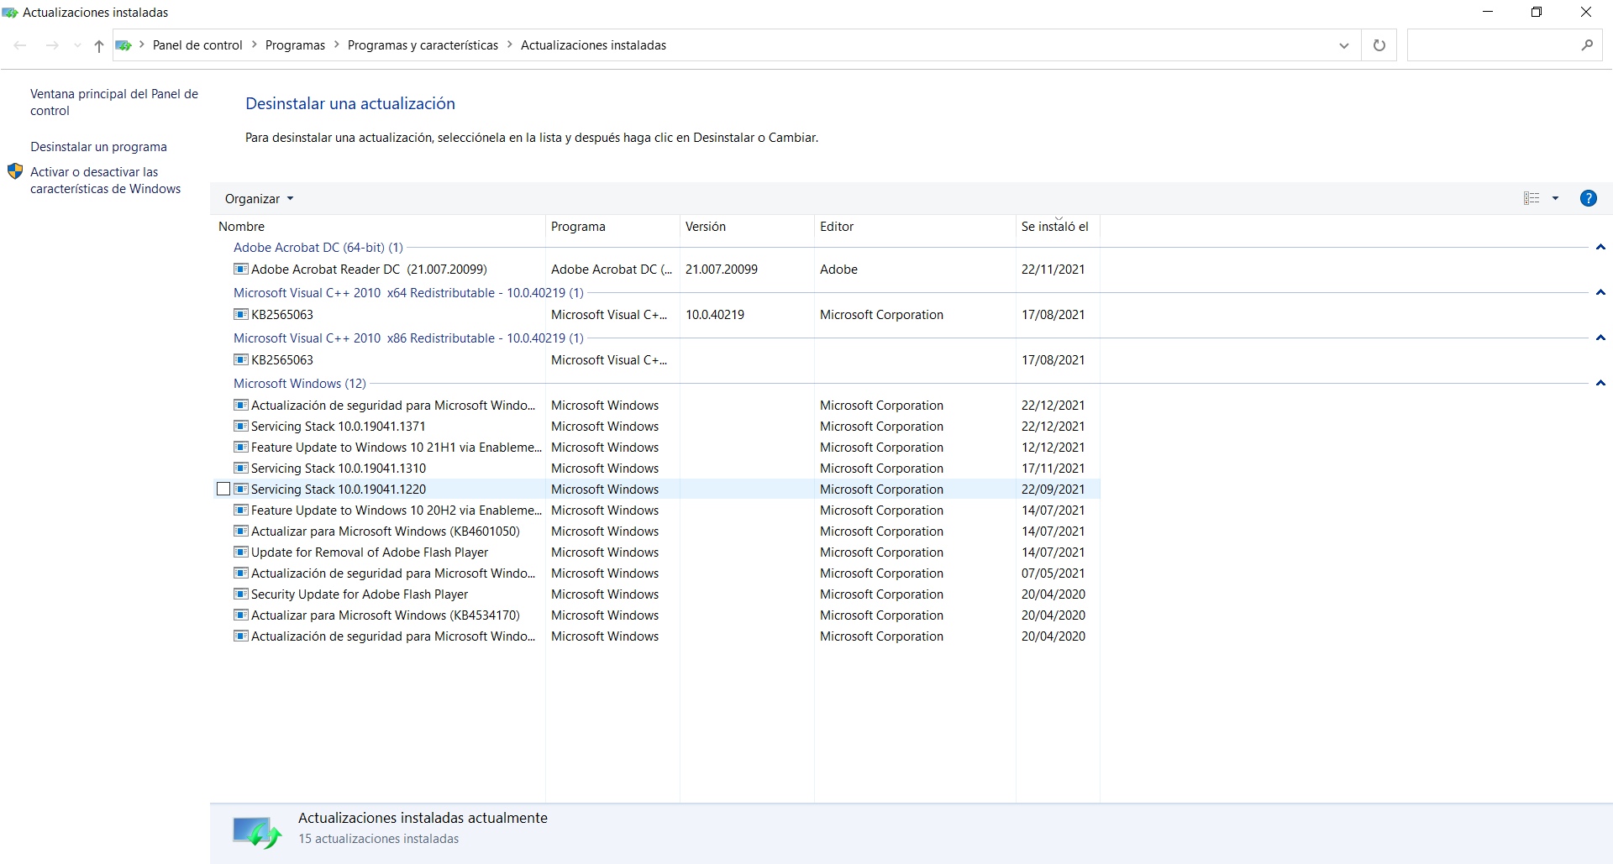
Task: Click "15 actualizaciones instaladas" status text
Action: tap(378, 839)
